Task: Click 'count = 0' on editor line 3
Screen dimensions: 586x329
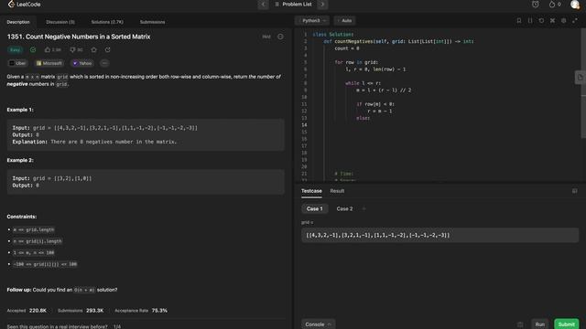Action: (x=346, y=48)
